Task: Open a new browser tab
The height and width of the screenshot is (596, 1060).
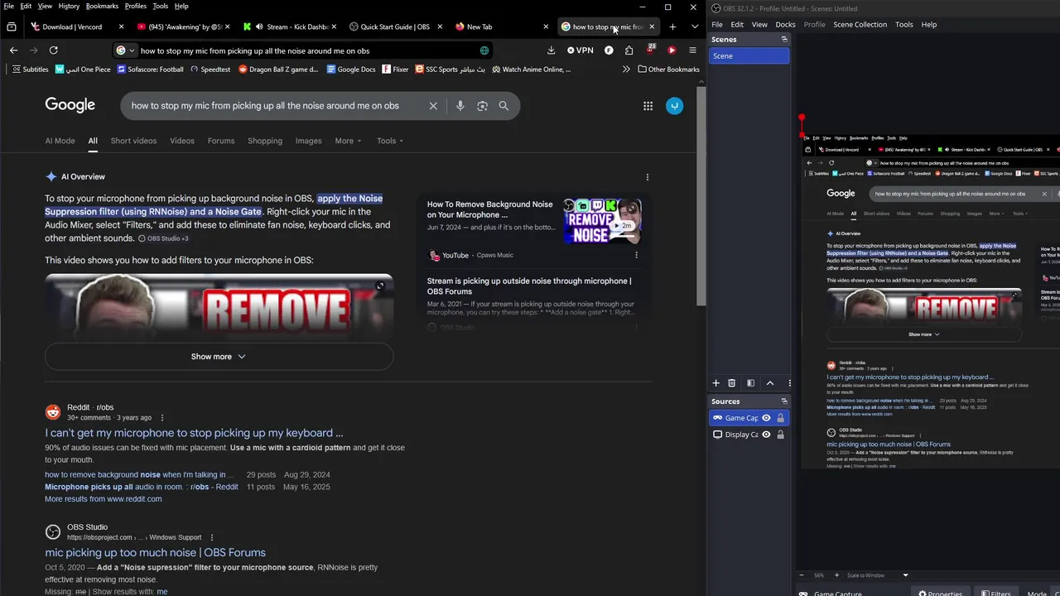Action: tap(672, 26)
